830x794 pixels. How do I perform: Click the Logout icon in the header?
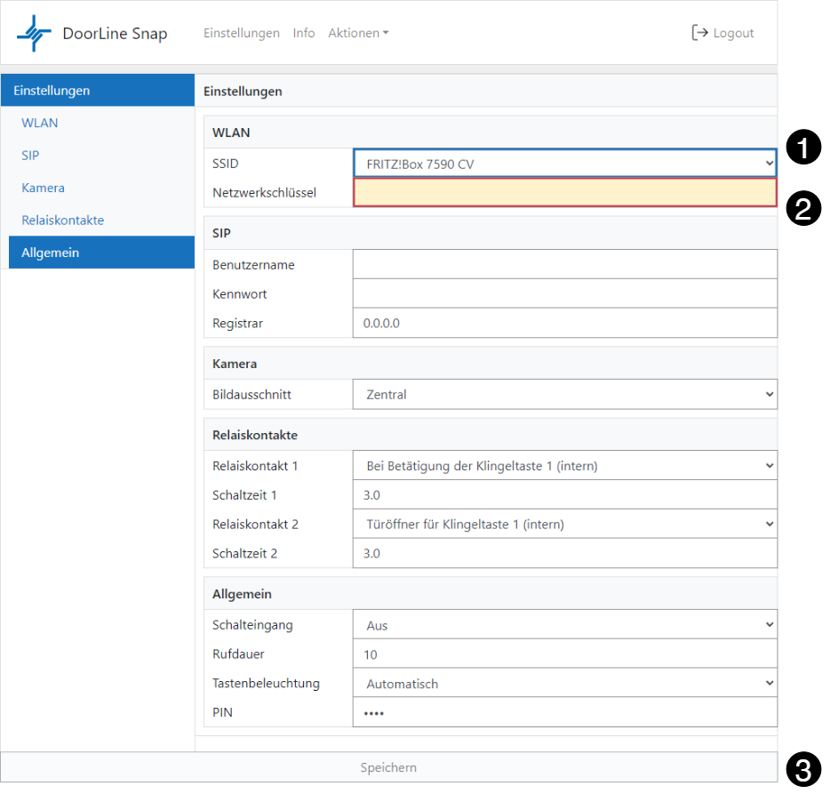click(699, 33)
